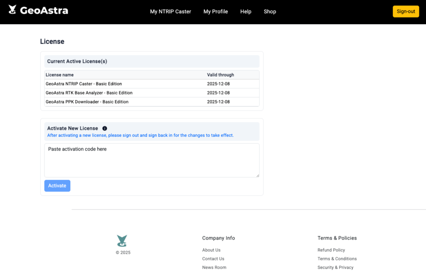426x272 pixels.
Task: Click the info icon beside Activate New License
Action: point(105,129)
